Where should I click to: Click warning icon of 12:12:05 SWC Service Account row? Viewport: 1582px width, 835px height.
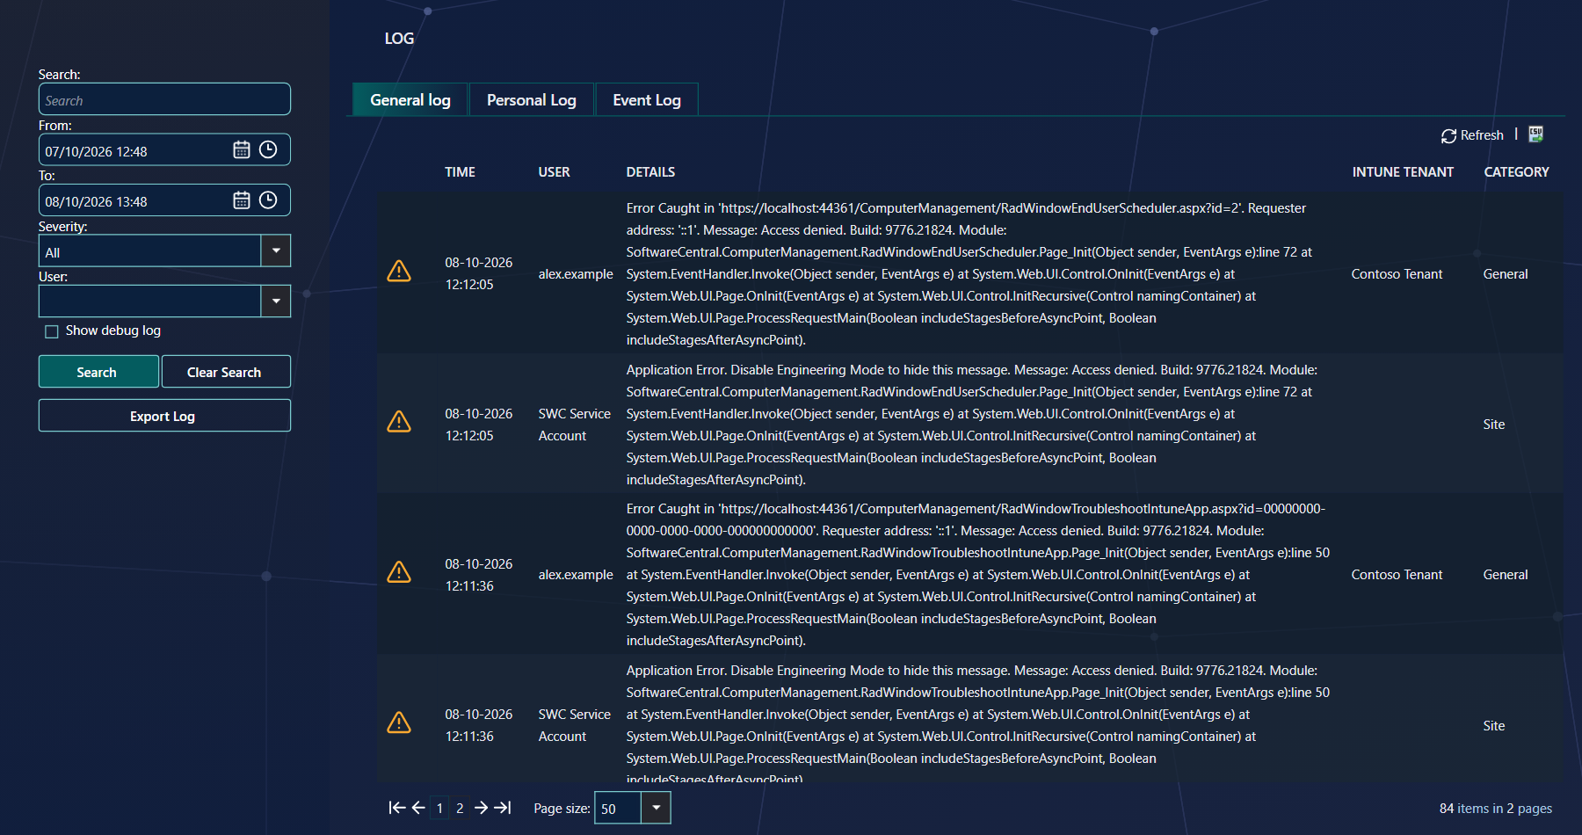coord(399,422)
